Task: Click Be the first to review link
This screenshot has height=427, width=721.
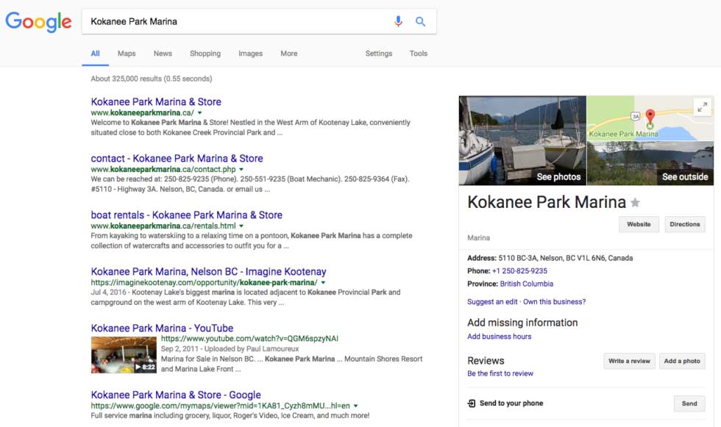Action: (x=500, y=374)
